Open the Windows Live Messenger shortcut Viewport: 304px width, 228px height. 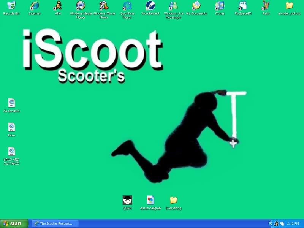(173, 6)
